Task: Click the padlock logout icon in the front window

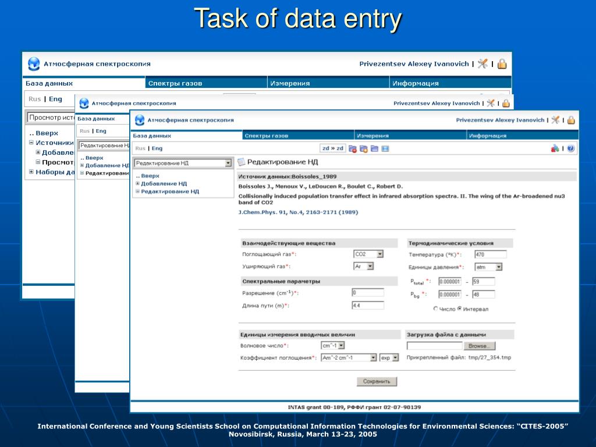Action: click(571, 120)
